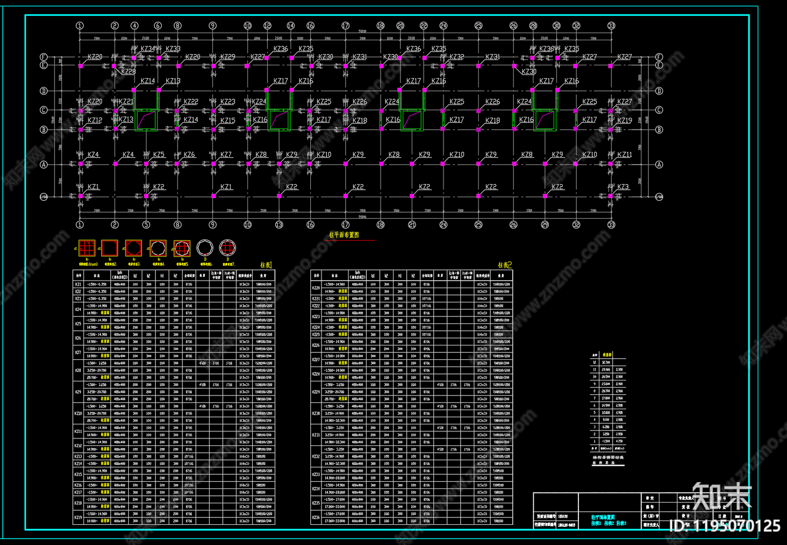Viewport: 787px width, 545px height.
Task: Click axis bubble 21 below the plan
Action: click(412, 225)
